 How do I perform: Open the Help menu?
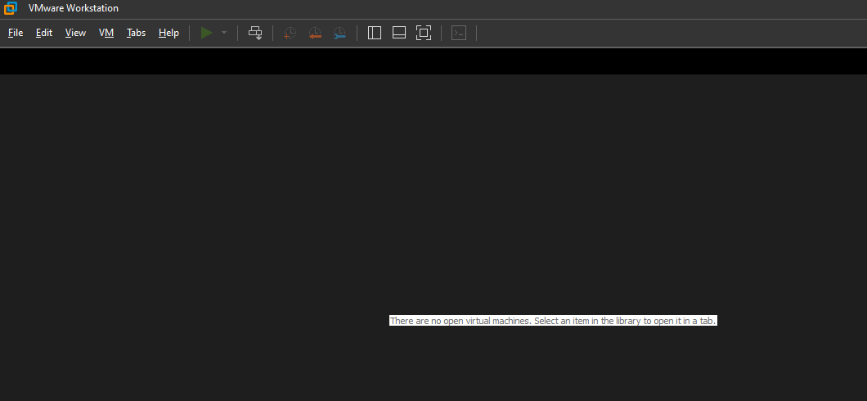[x=168, y=33]
